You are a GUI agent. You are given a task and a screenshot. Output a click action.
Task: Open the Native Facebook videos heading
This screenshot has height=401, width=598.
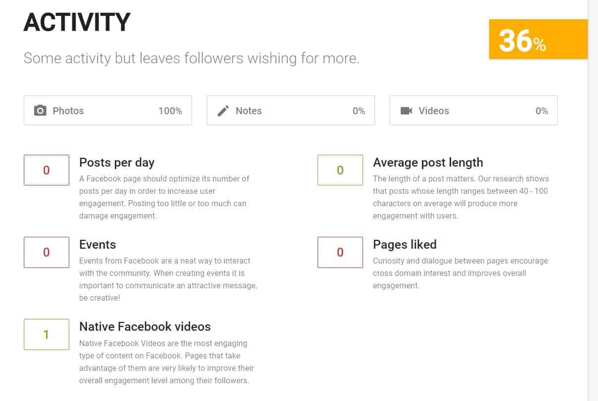pyautogui.click(x=145, y=327)
